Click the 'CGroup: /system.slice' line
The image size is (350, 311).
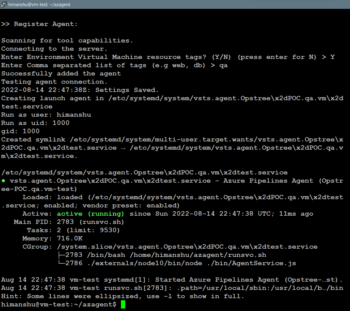click(x=170, y=247)
